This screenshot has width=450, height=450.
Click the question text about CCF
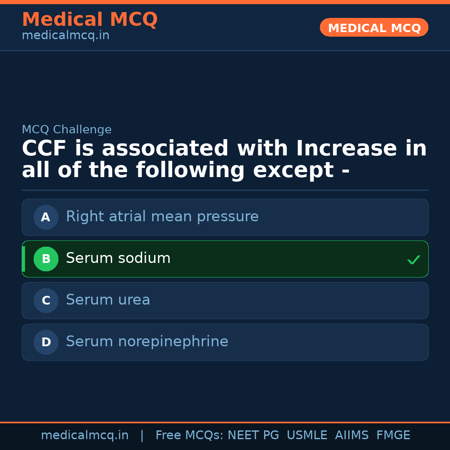tap(224, 160)
